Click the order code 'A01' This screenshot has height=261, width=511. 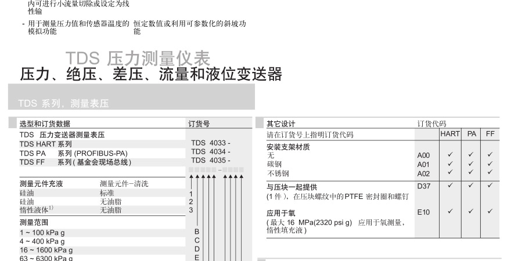[424, 165]
